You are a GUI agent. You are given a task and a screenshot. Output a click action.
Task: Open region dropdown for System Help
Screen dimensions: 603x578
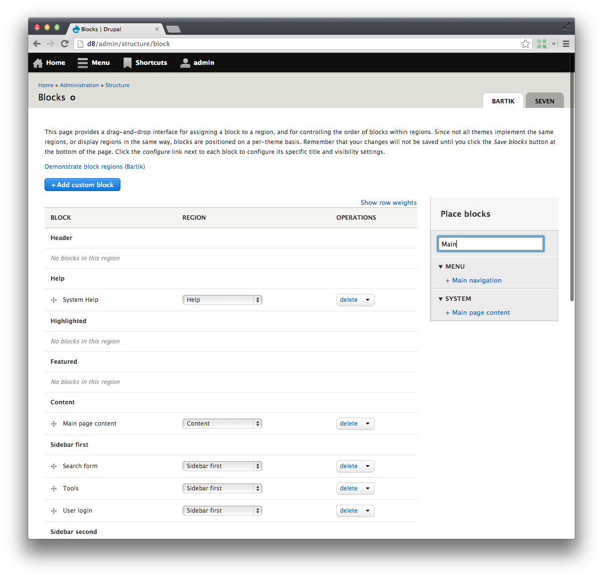coord(222,300)
